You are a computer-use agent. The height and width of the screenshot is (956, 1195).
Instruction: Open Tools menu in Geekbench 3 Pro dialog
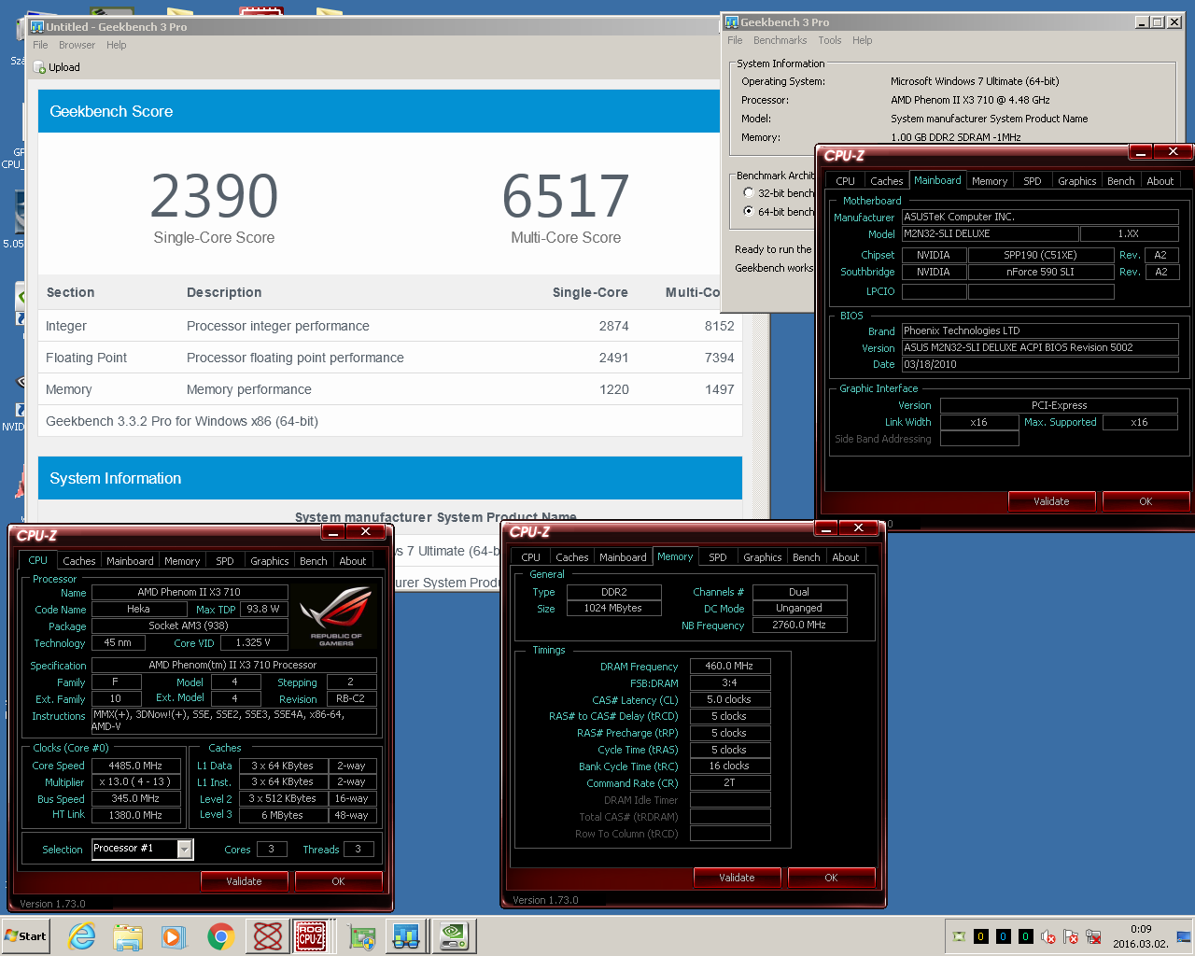point(830,40)
